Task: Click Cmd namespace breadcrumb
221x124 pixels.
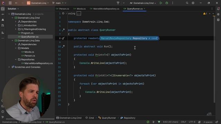Action: tap(90, 118)
